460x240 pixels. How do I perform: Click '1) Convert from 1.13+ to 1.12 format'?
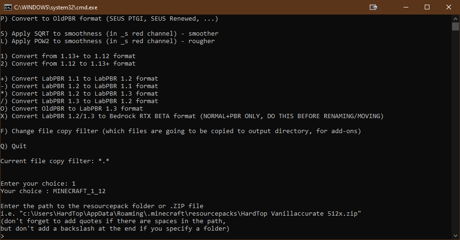pos(68,56)
